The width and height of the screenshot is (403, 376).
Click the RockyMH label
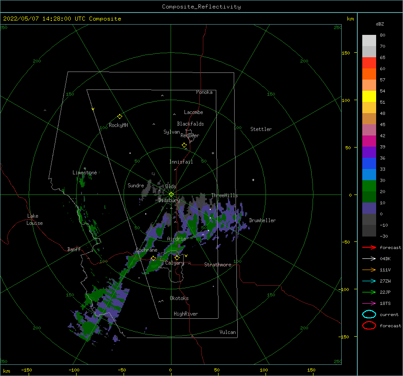[x=118, y=125]
